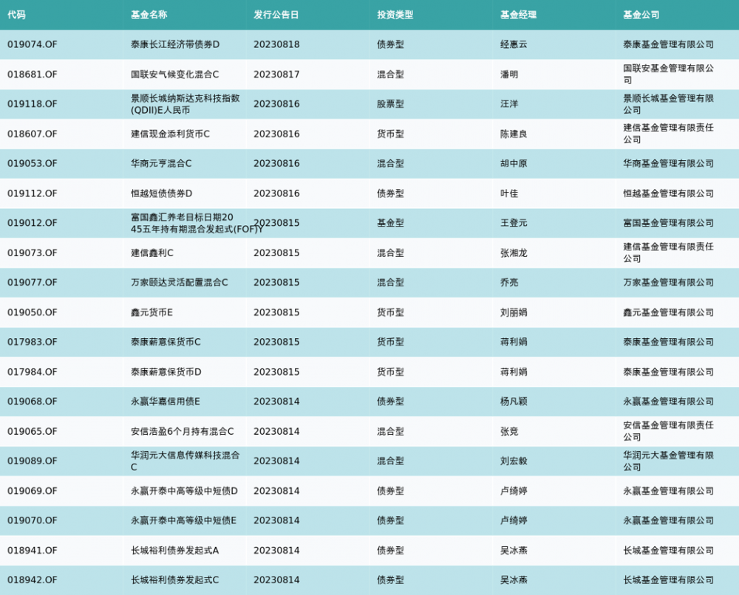739x595 pixels.
Task: Click the 投资类型 column header
Action: (395, 15)
